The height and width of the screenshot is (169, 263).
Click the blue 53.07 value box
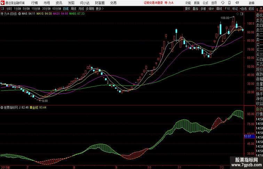[249, 136]
